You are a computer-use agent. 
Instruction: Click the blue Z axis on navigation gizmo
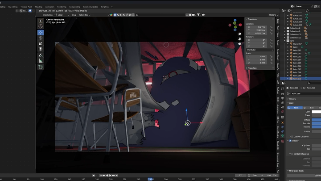(x=235, y=20)
